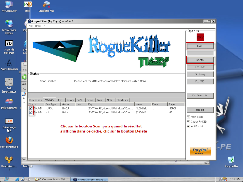
Task: Click the 6:13 PM taskbar clock
Action: 235,179
